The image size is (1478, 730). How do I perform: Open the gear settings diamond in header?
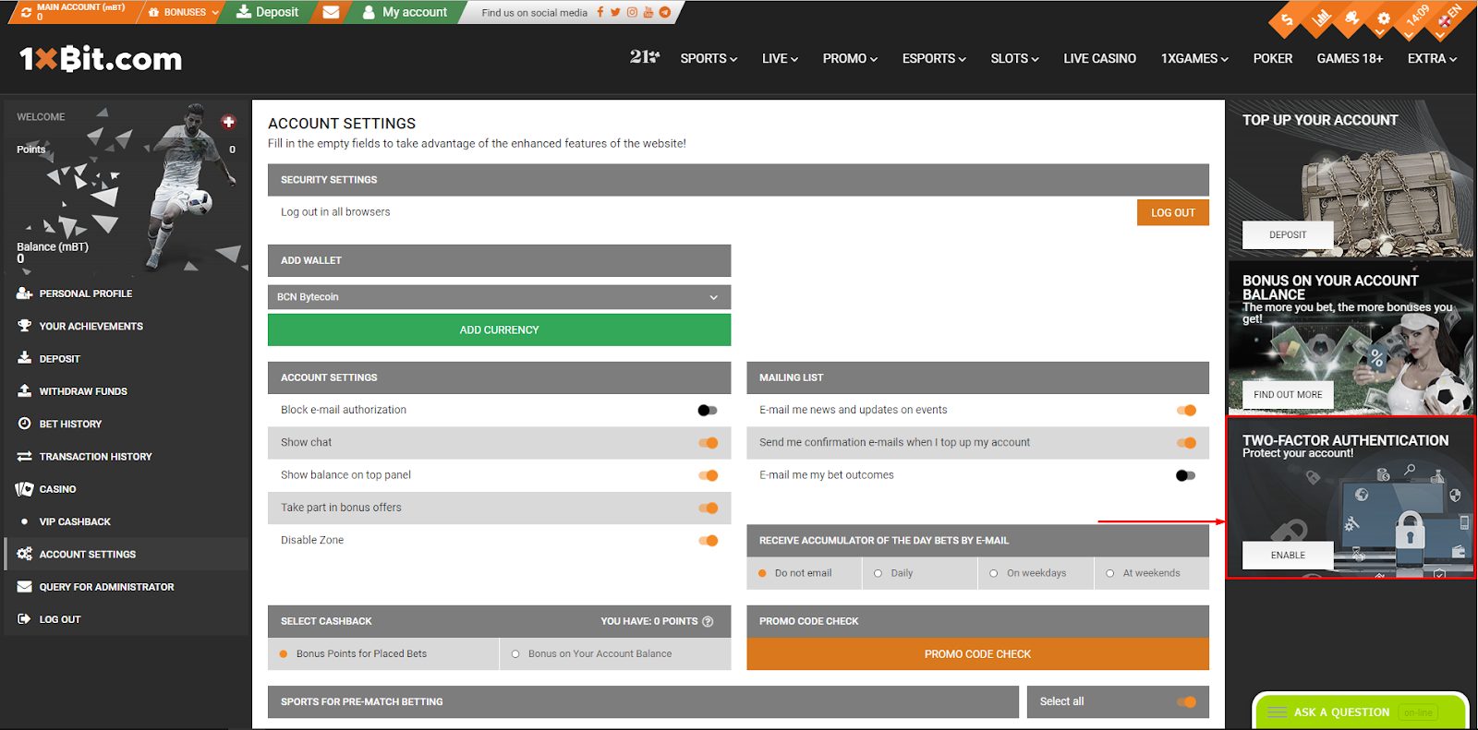point(1383,18)
